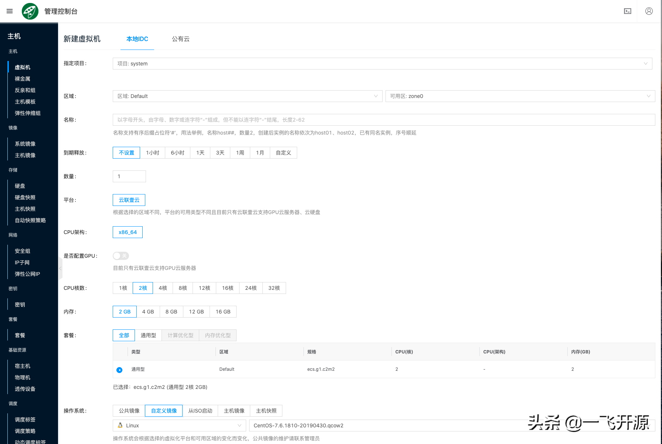Open IP子网 in the sidebar
Screen dimensions: 662x444
22,262
